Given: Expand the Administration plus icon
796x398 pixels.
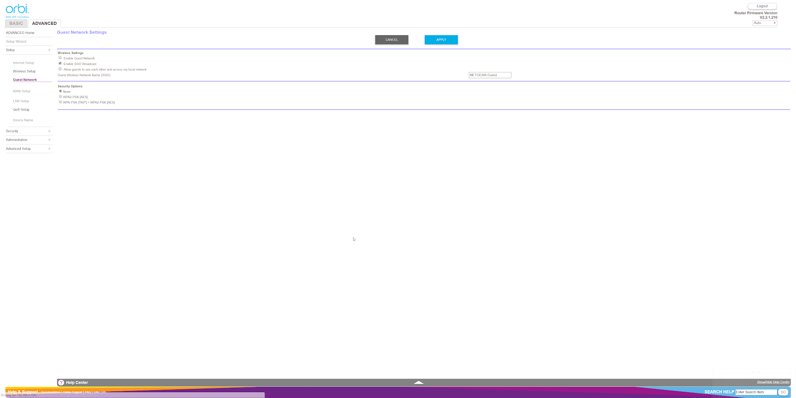Looking at the screenshot, I should (x=49, y=140).
